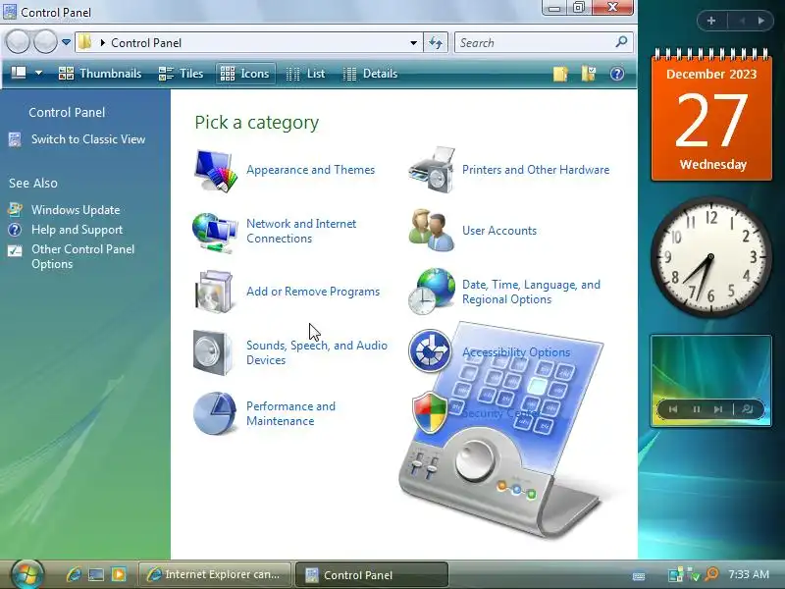The width and height of the screenshot is (785, 589).
Task: Click the slideshow gadget previous button
Action: (x=673, y=409)
